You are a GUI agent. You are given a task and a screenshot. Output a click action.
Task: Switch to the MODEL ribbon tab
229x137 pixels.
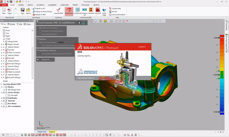click(x=21, y=5)
